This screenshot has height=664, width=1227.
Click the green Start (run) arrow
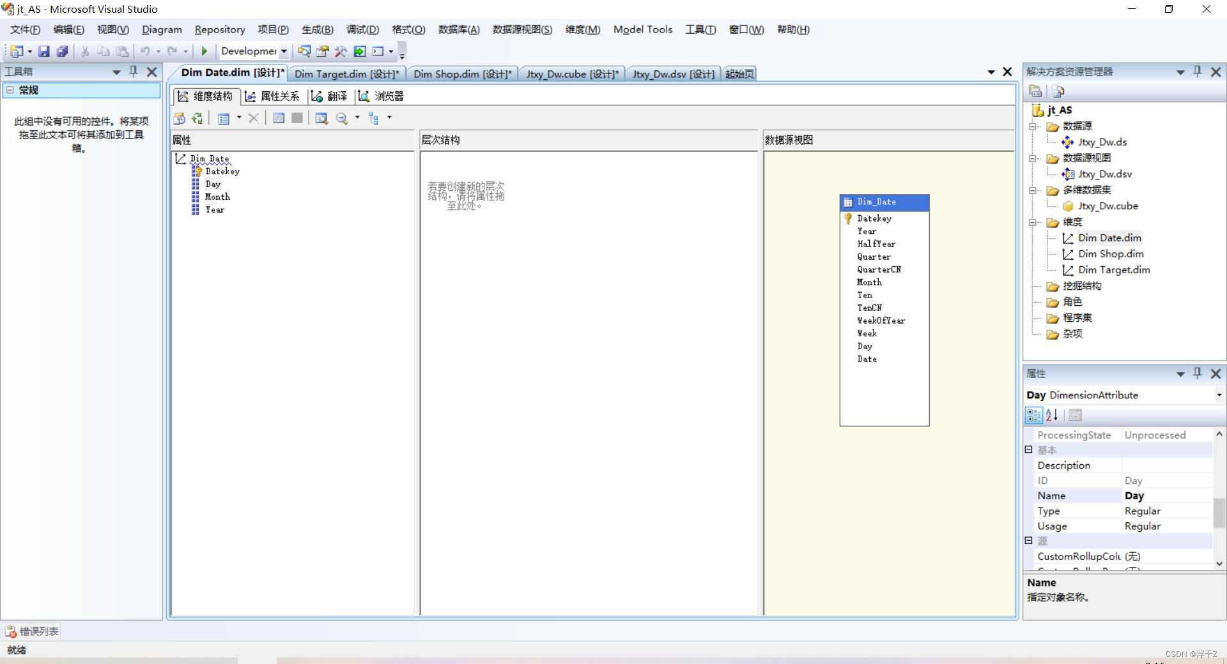(204, 51)
